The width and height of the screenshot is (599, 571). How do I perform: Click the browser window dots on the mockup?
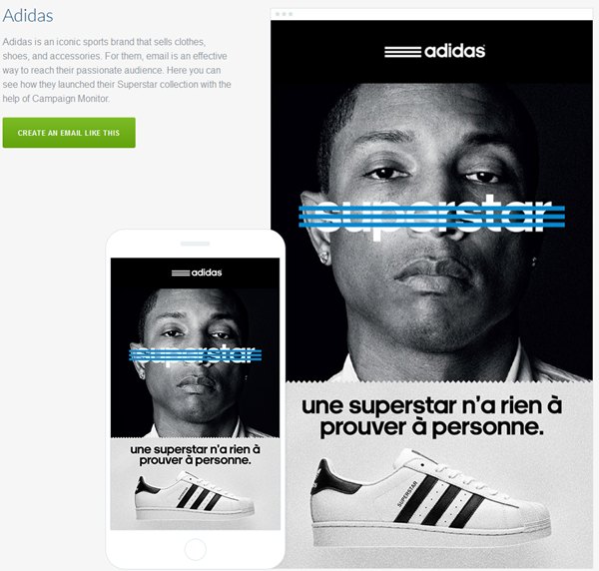284,14
